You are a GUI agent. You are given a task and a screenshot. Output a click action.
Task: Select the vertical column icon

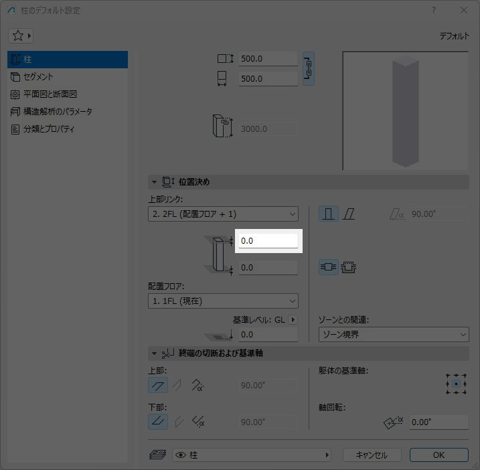tap(328, 214)
